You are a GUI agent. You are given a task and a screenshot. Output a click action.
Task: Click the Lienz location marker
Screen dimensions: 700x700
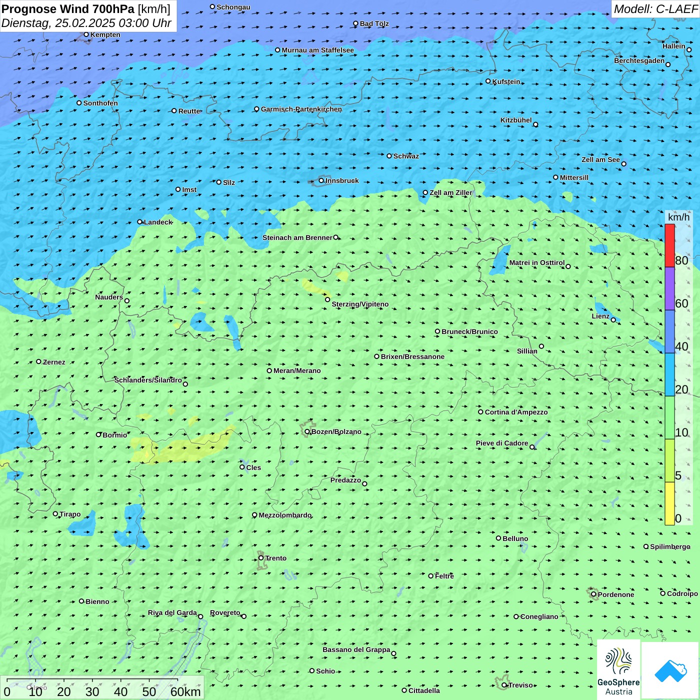pyautogui.click(x=613, y=319)
